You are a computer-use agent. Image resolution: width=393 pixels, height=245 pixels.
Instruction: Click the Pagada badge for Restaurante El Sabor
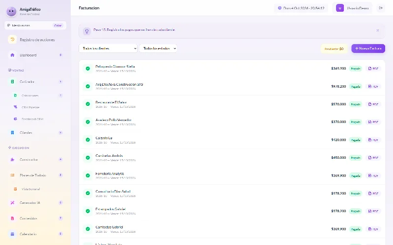(x=355, y=104)
